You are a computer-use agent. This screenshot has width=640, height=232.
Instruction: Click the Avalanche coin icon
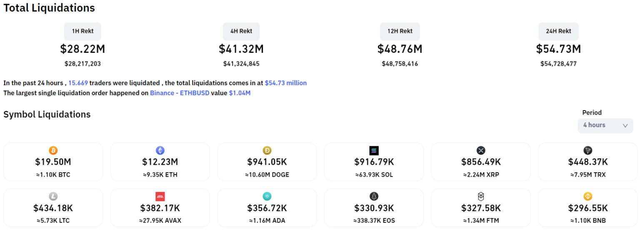click(160, 196)
